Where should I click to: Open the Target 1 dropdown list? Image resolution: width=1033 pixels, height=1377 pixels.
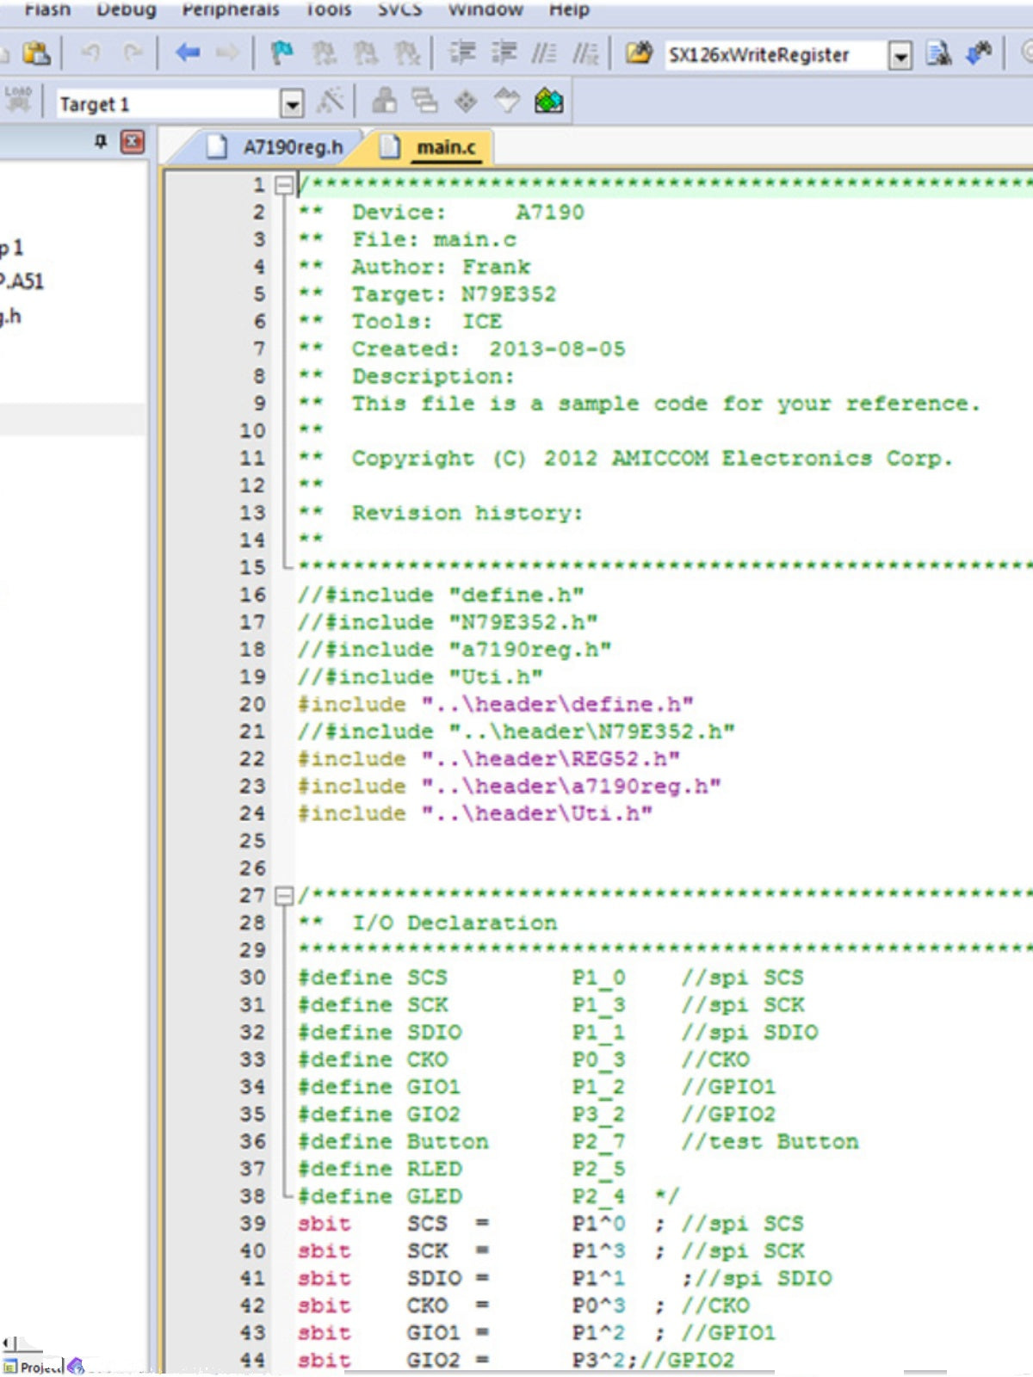pyautogui.click(x=293, y=104)
